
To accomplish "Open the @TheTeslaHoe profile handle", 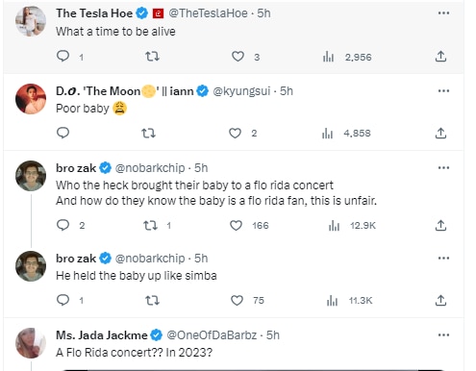I will point(208,13).
